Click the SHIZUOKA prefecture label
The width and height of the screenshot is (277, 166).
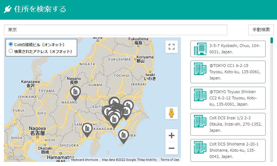(x=69, y=145)
